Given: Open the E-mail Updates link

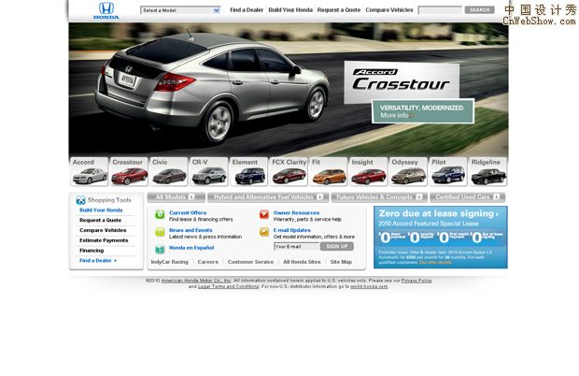Looking at the screenshot, I should [291, 230].
